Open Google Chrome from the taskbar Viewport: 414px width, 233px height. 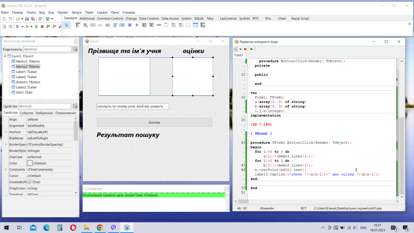(x=100, y=227)
